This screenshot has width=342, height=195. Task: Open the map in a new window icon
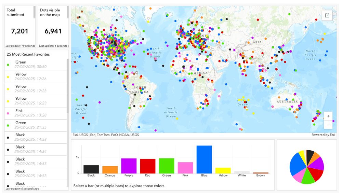tap(327, 15)
